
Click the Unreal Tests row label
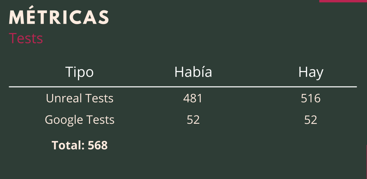point(79,98)
